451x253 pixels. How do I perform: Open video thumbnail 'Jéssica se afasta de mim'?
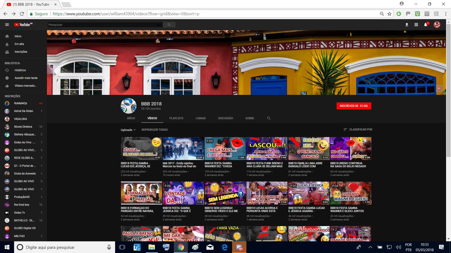coord(141,148)
